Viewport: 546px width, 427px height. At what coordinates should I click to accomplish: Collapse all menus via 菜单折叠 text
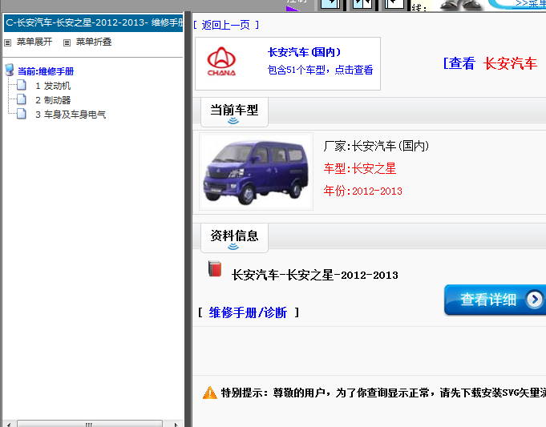tap(94, 42)
